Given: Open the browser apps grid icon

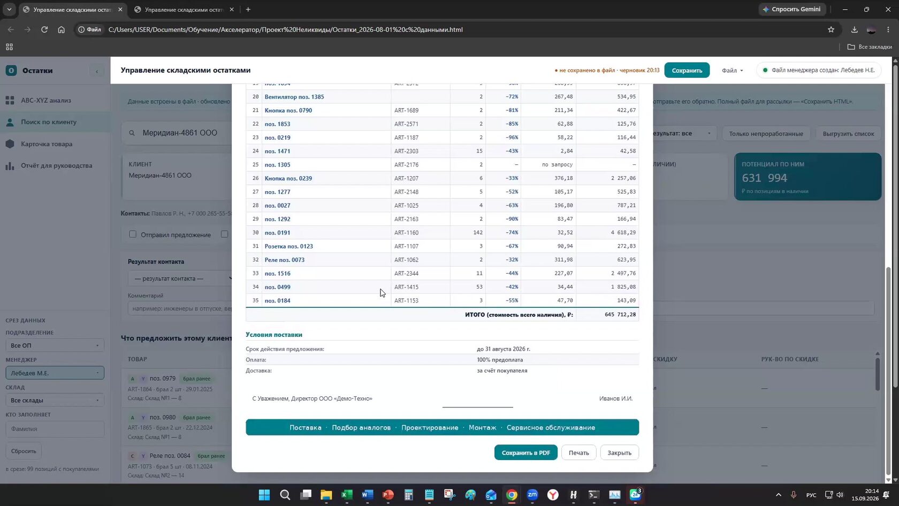Looking at the screenshot, I should tap(9, 47).
